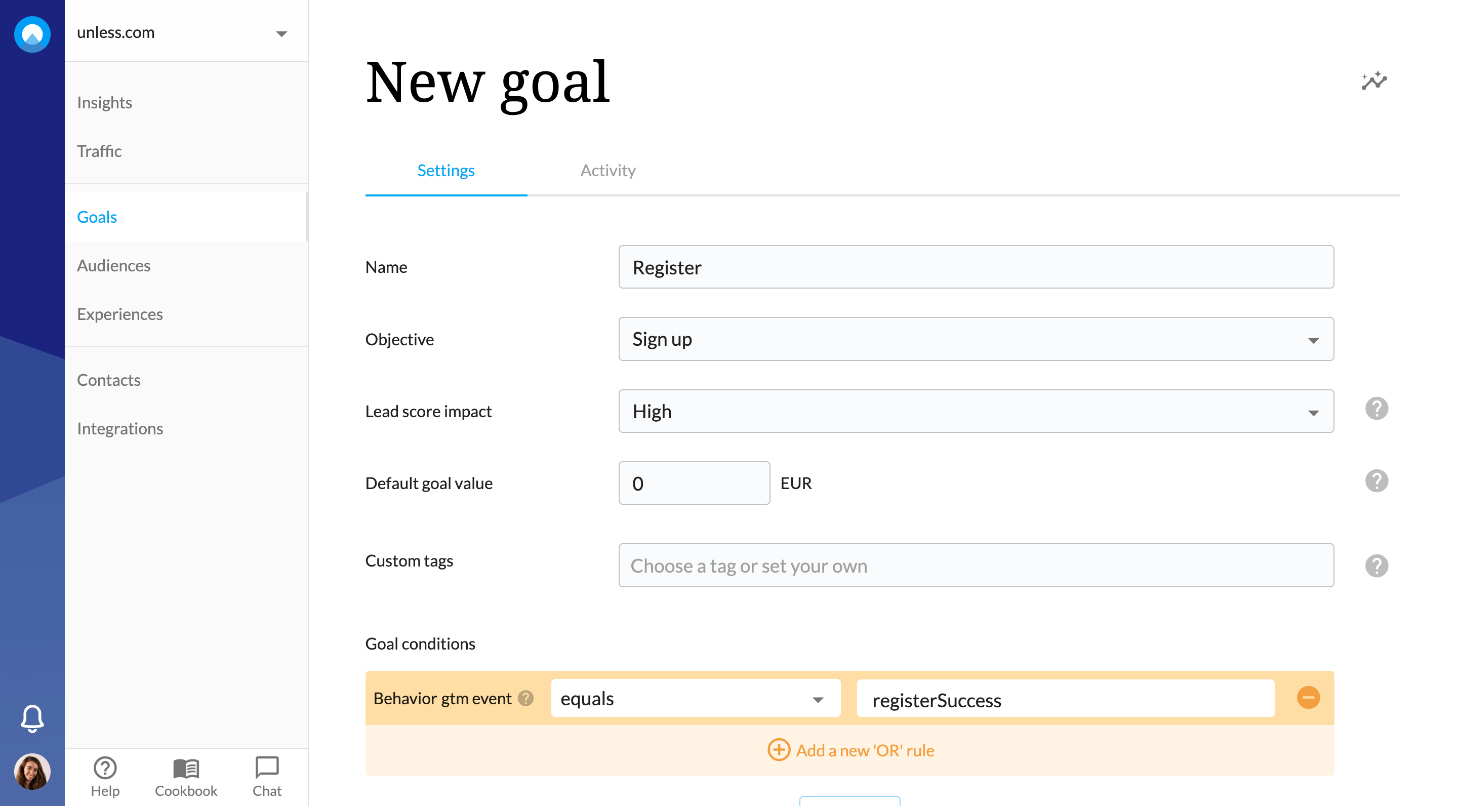Show help for Lead score impact

(1376, 409)
